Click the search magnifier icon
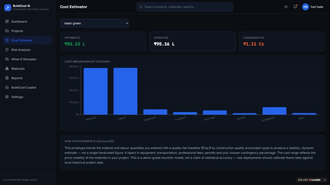This screenshot has width=330, height=185. [x=141, y=7]
